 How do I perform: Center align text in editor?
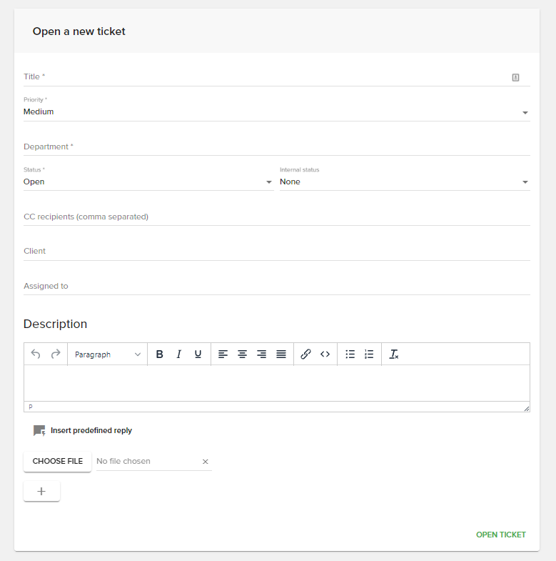[x=243, y=354]
